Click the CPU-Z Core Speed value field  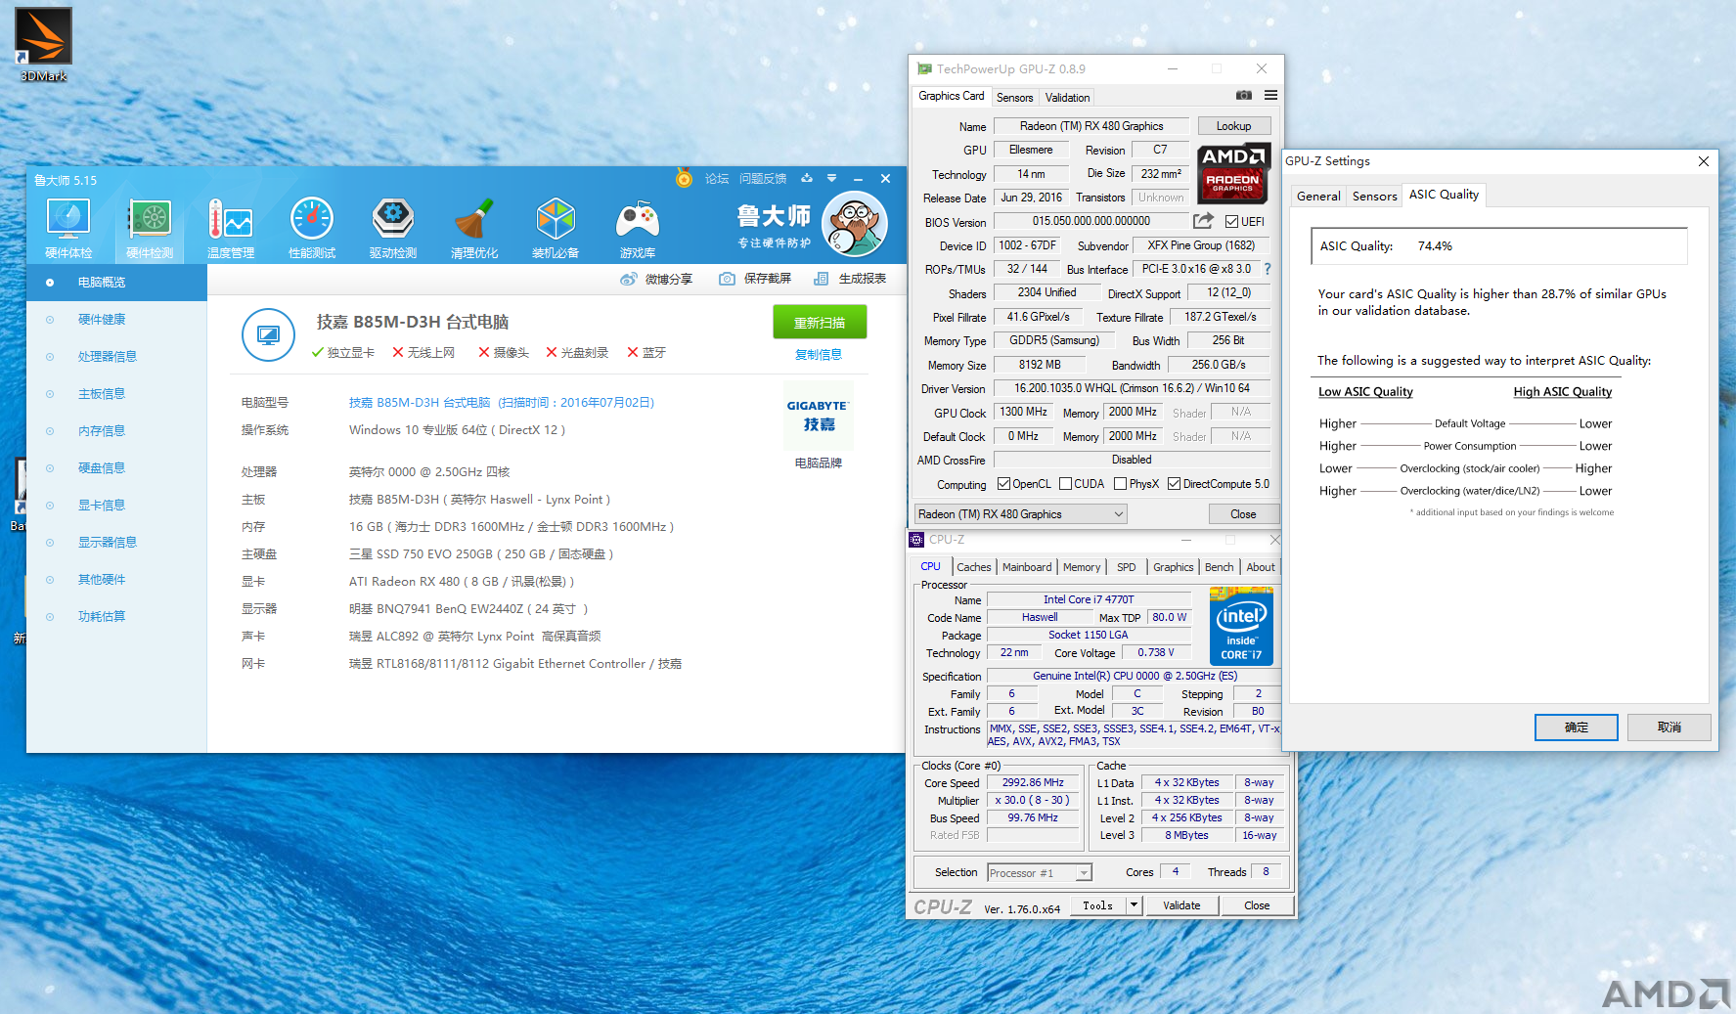(x=1033, y=783)
